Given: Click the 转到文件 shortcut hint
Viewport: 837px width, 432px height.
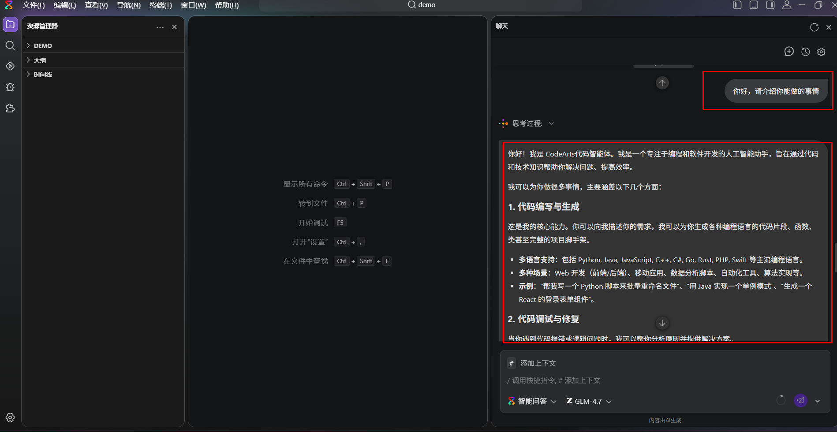Looking at the screenshot, I should pyautogui.click(x=313, y=203).
